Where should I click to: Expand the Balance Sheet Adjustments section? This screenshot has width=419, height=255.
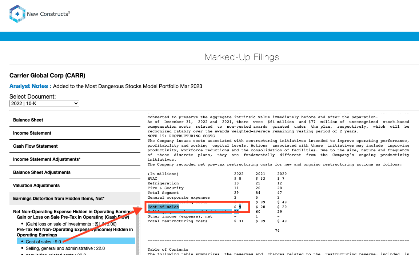tap(75, 172)
